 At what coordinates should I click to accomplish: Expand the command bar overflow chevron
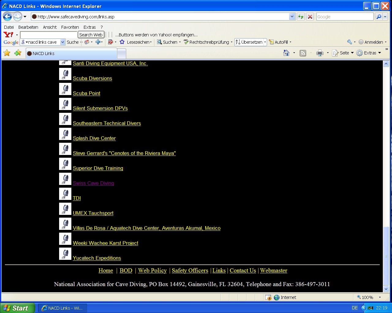[x=386, y=49]
